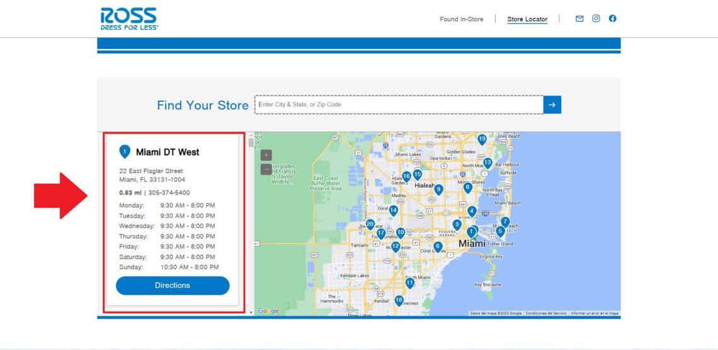Click Informar un error en el mapa
The image size is (718, 350).
595,313
